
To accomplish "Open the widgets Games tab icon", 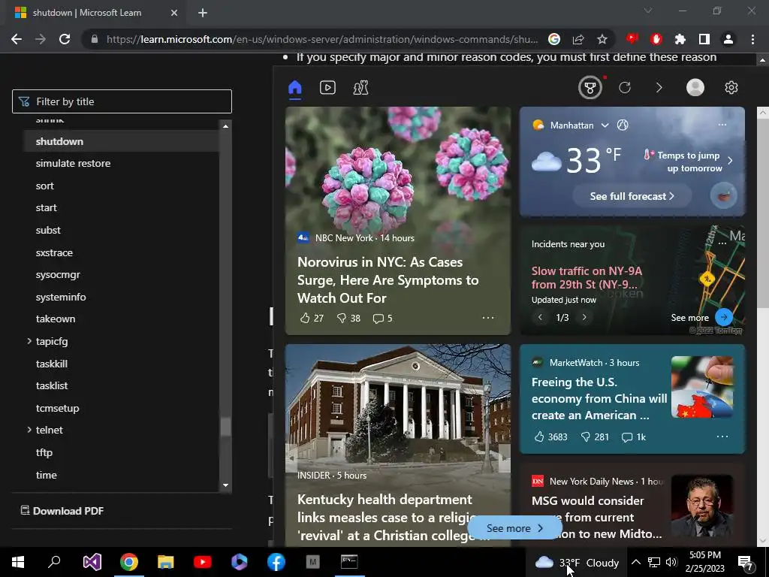I will coord(360,88).
